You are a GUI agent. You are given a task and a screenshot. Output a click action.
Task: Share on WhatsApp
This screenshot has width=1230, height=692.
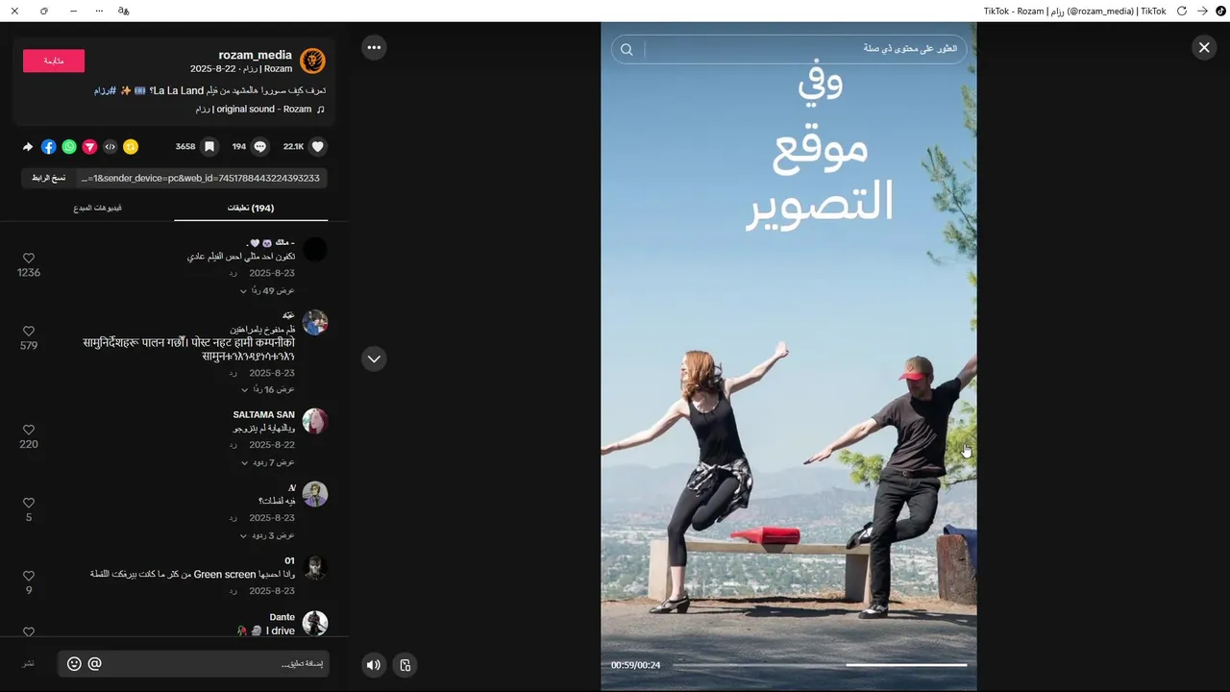click(69, 147)
